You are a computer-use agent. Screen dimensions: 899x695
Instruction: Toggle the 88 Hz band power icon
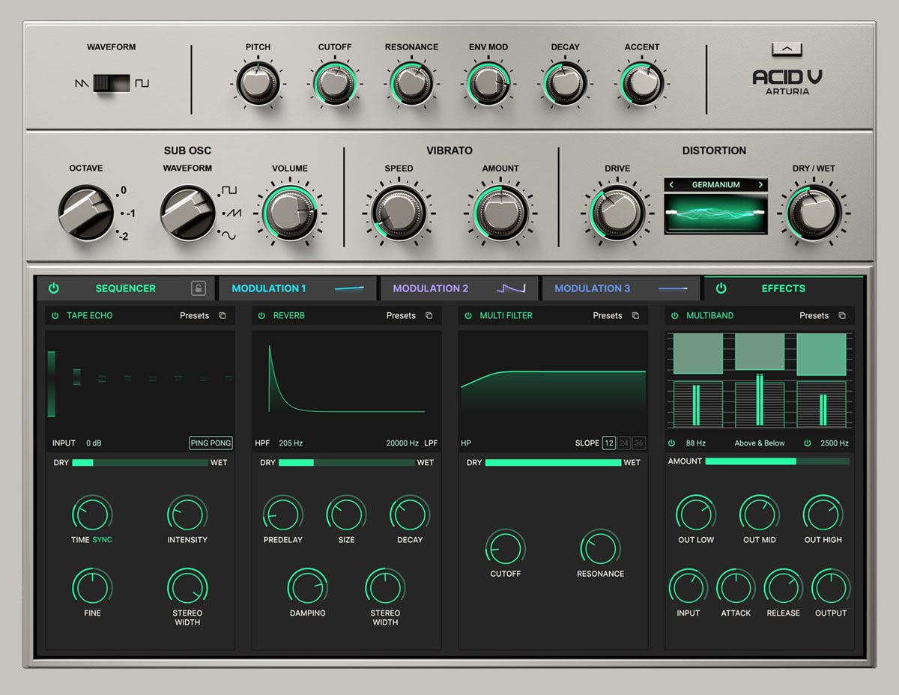pos(672,443)
